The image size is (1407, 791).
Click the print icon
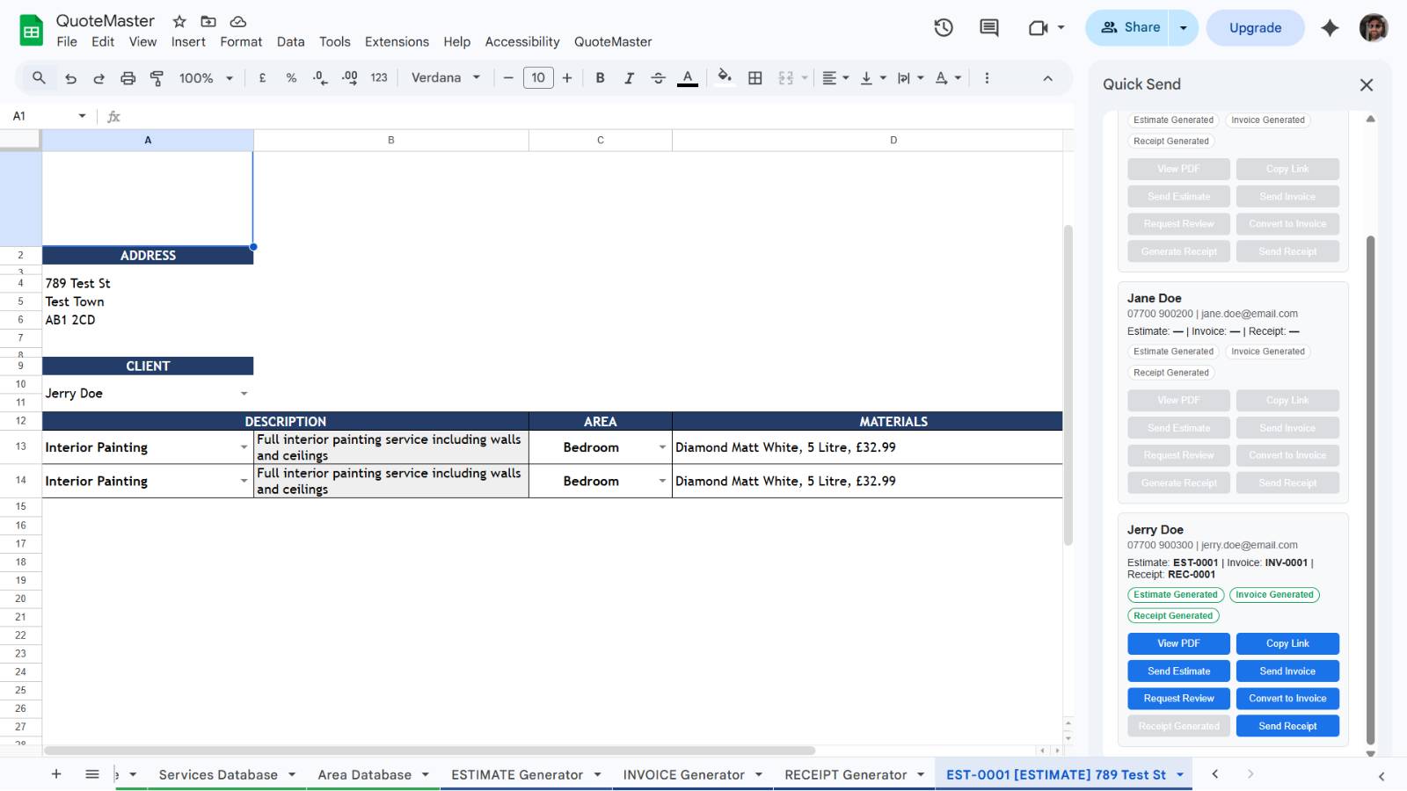[x=128, y=78]
